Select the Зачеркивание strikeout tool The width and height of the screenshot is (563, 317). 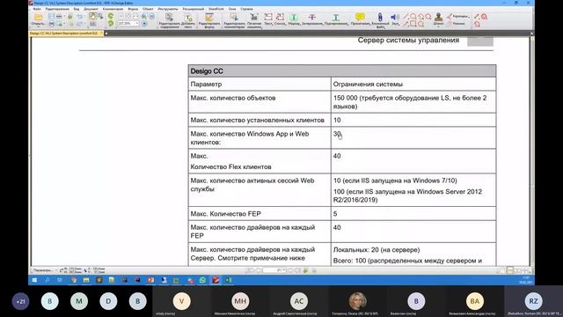[312, 19]
